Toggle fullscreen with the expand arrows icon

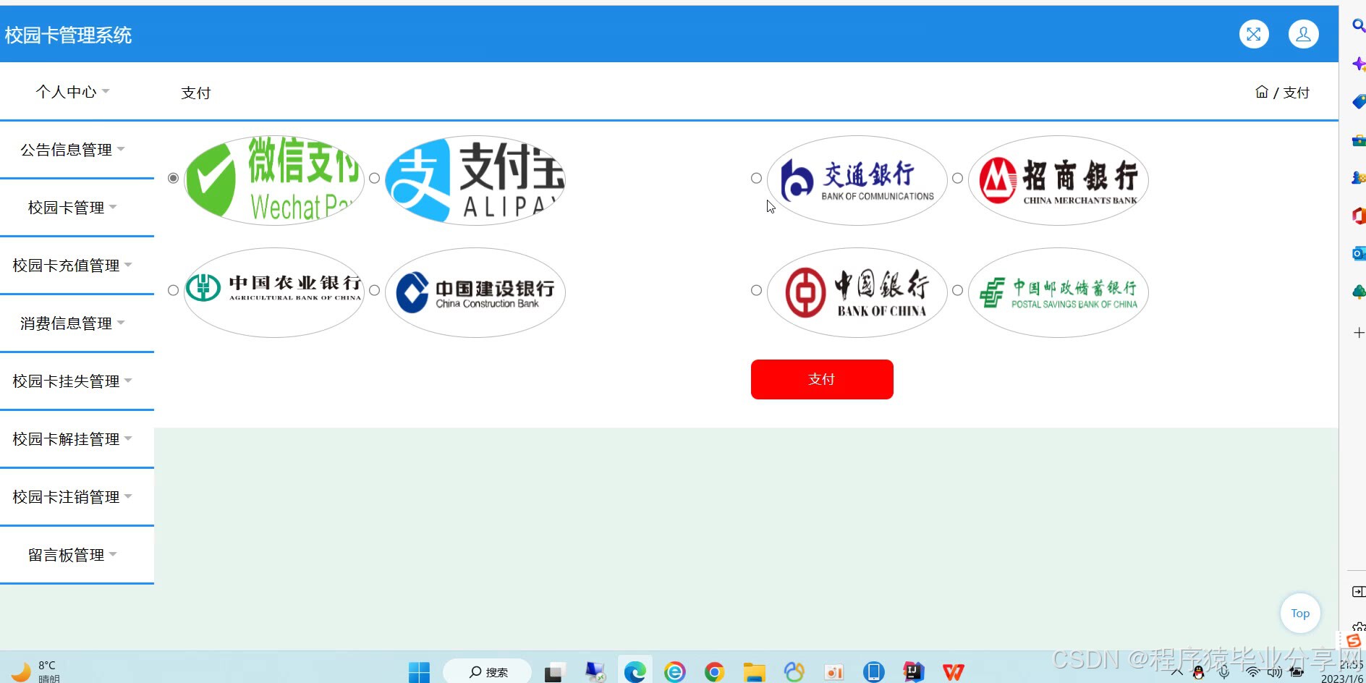1254,34
